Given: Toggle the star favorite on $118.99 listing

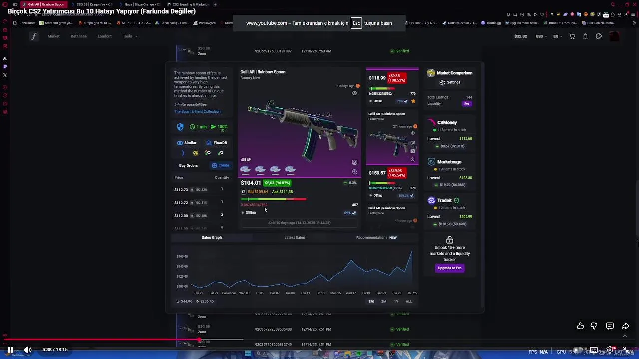Looking at the screenshot, I should pyautogui.click(x=413, y=101).
